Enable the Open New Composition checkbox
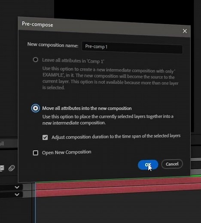Image resolution: width=201 pixels, height=223 pixels. 35,153
